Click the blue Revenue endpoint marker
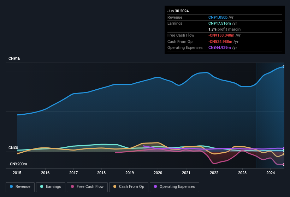This screenshot has width=290, height=197. pyautogui.click(x=284, y=66)
